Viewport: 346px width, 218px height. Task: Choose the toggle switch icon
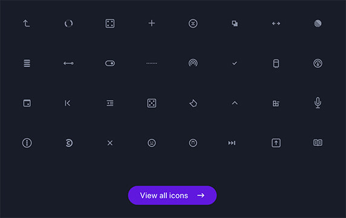point(110,64)
